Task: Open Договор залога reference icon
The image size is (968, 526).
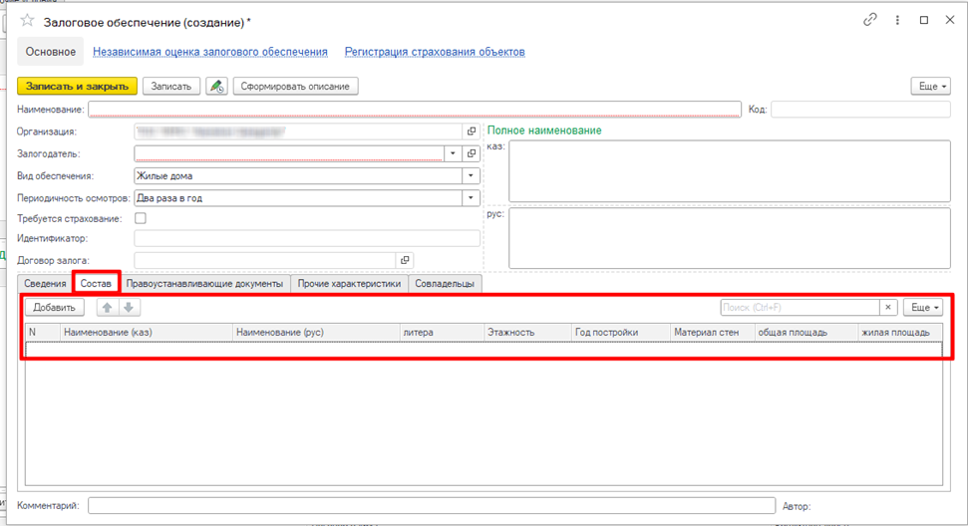Action: click(405, 260)
